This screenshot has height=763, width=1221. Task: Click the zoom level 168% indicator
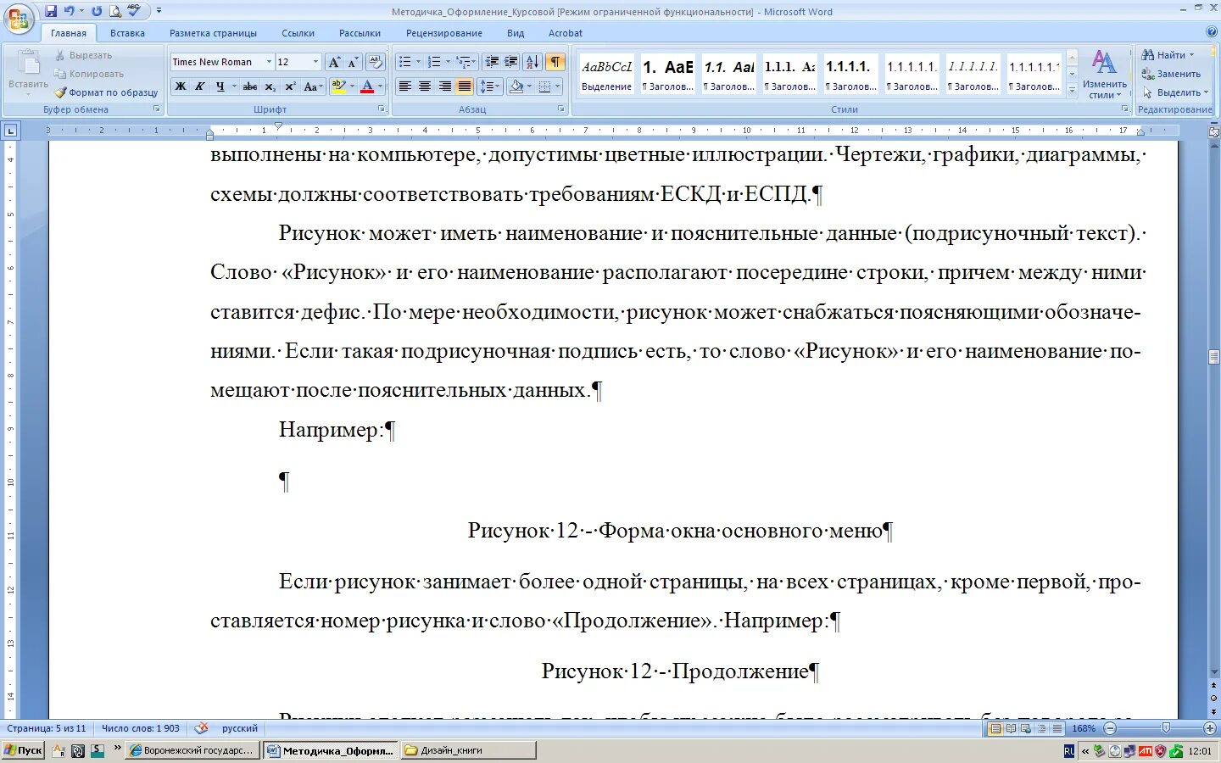(1083, 728)
